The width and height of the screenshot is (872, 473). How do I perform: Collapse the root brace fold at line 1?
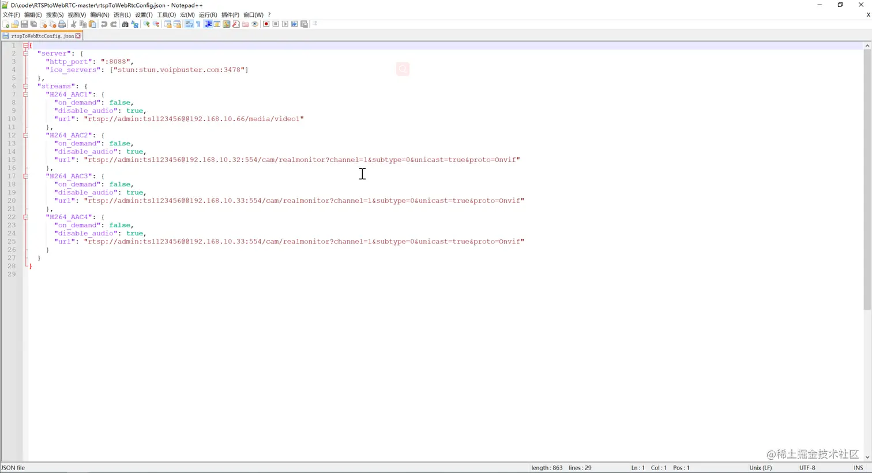[25, 45]
